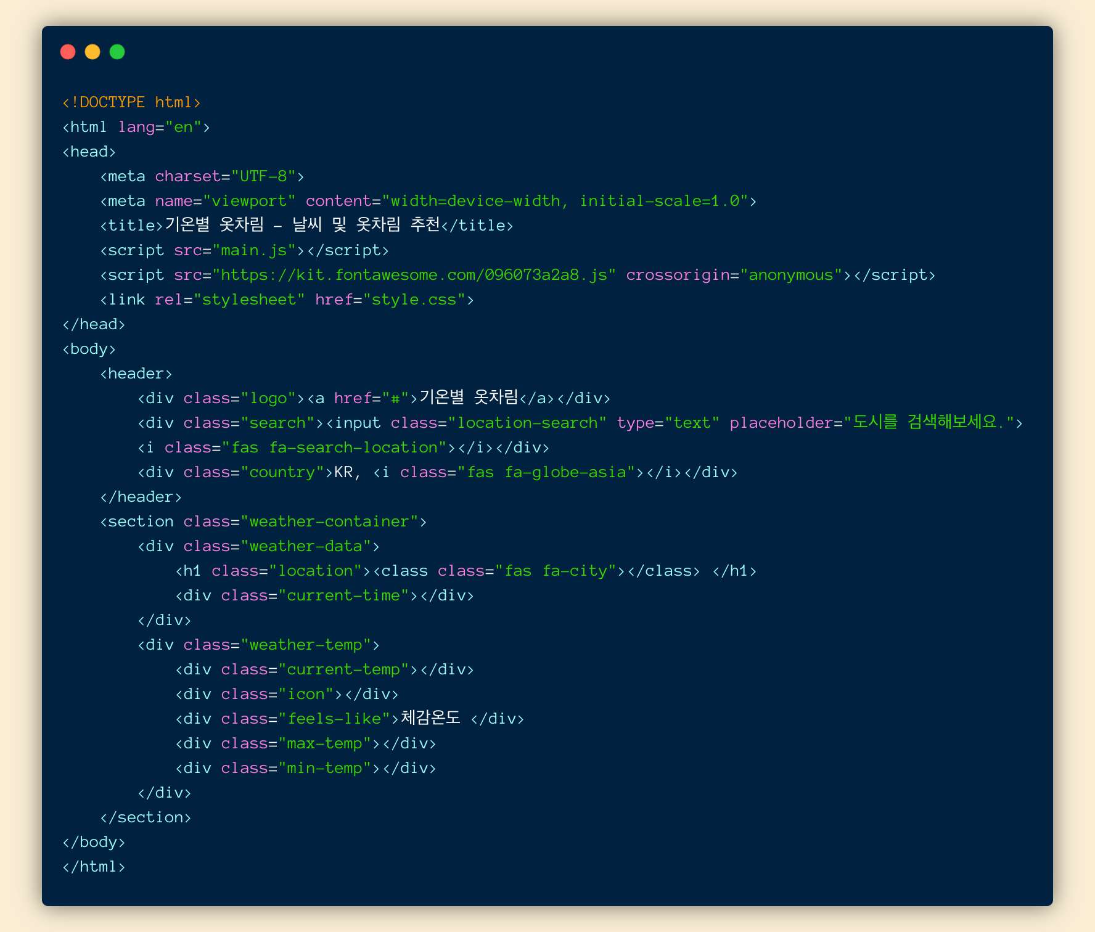The height and width of the screenshot is (932, 1095).
Task: Click the closing </head> tag
Action: pos(94,324)
